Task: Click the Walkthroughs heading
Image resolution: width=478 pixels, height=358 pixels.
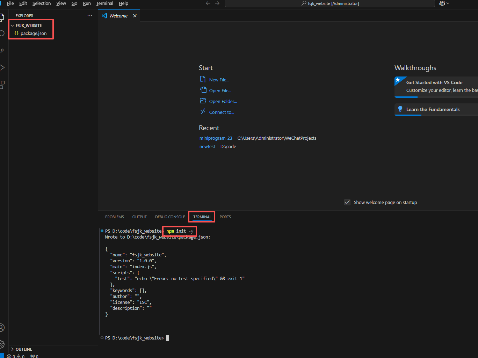Action: click(415, 68)
